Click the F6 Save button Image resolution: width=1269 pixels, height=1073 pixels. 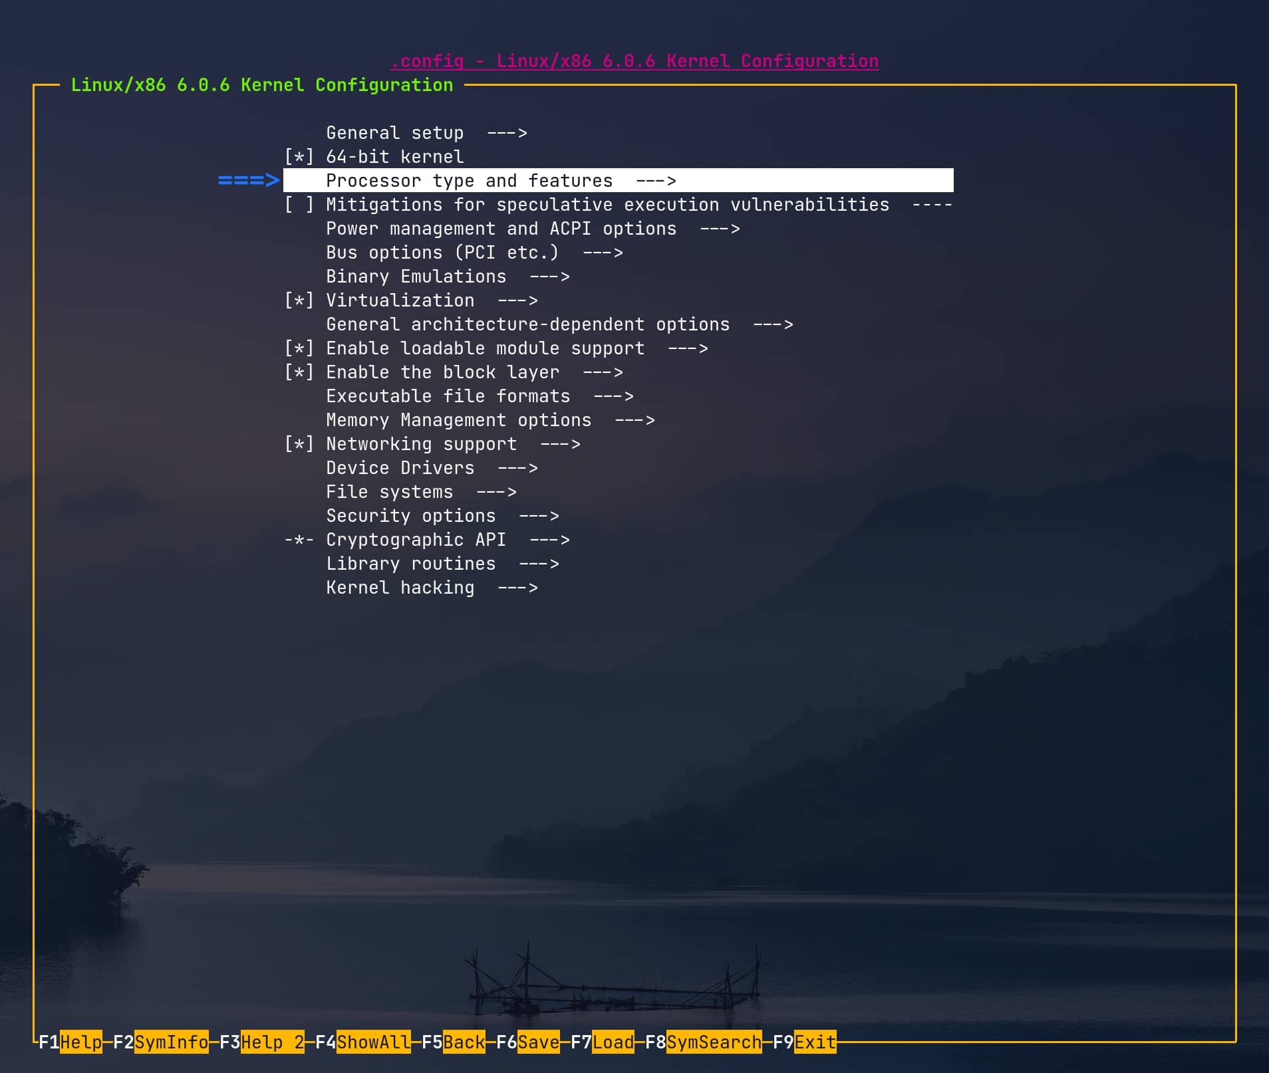(528, 1042)
